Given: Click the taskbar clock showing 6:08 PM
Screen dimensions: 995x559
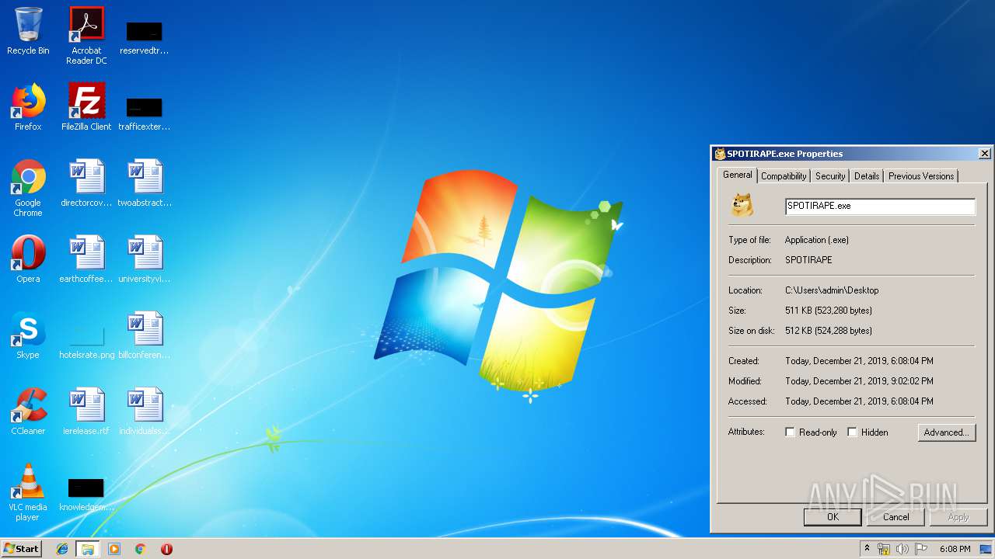Looking at the screenshot, I should click(x=955, y=549).
